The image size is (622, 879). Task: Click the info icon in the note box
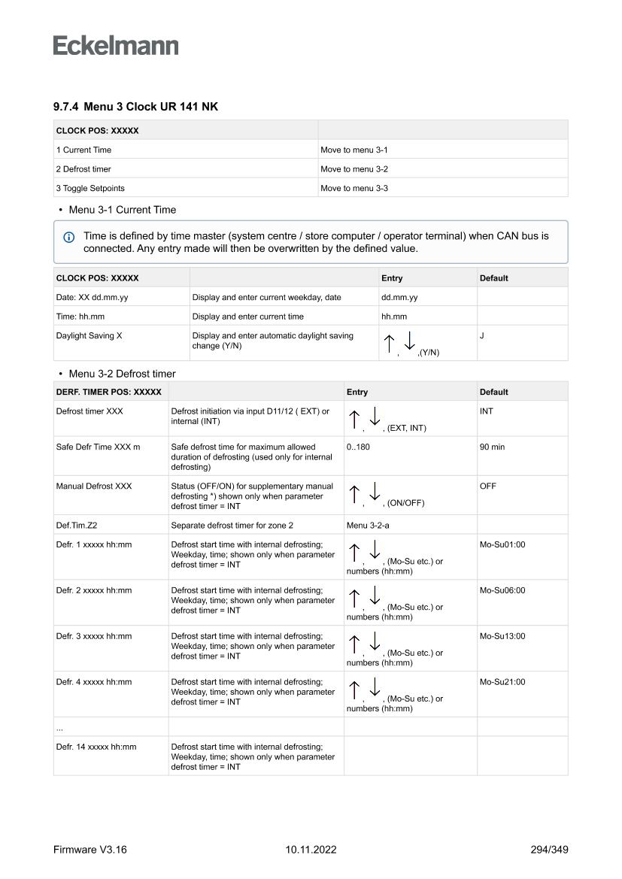click(68, 237)
